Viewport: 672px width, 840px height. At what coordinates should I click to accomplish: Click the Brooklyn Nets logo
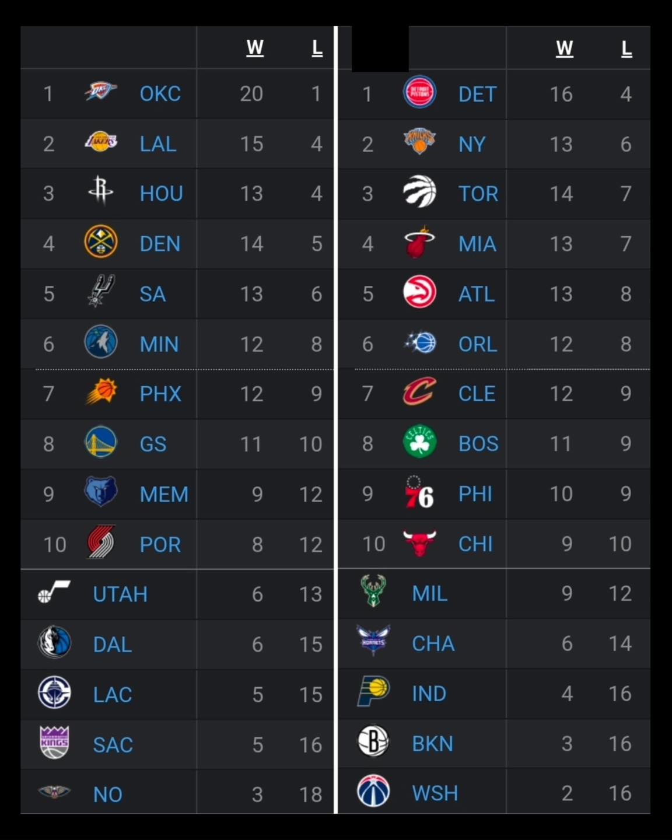[373, 741]
